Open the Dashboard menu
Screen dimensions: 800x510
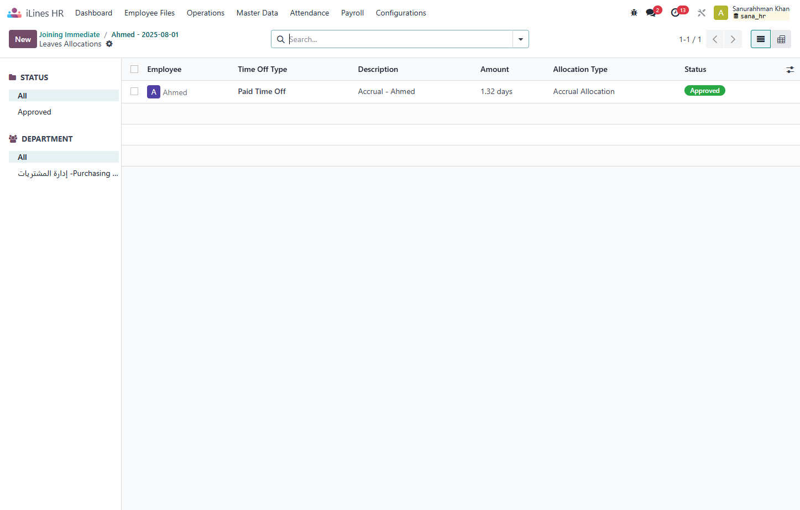pos(94,13)
